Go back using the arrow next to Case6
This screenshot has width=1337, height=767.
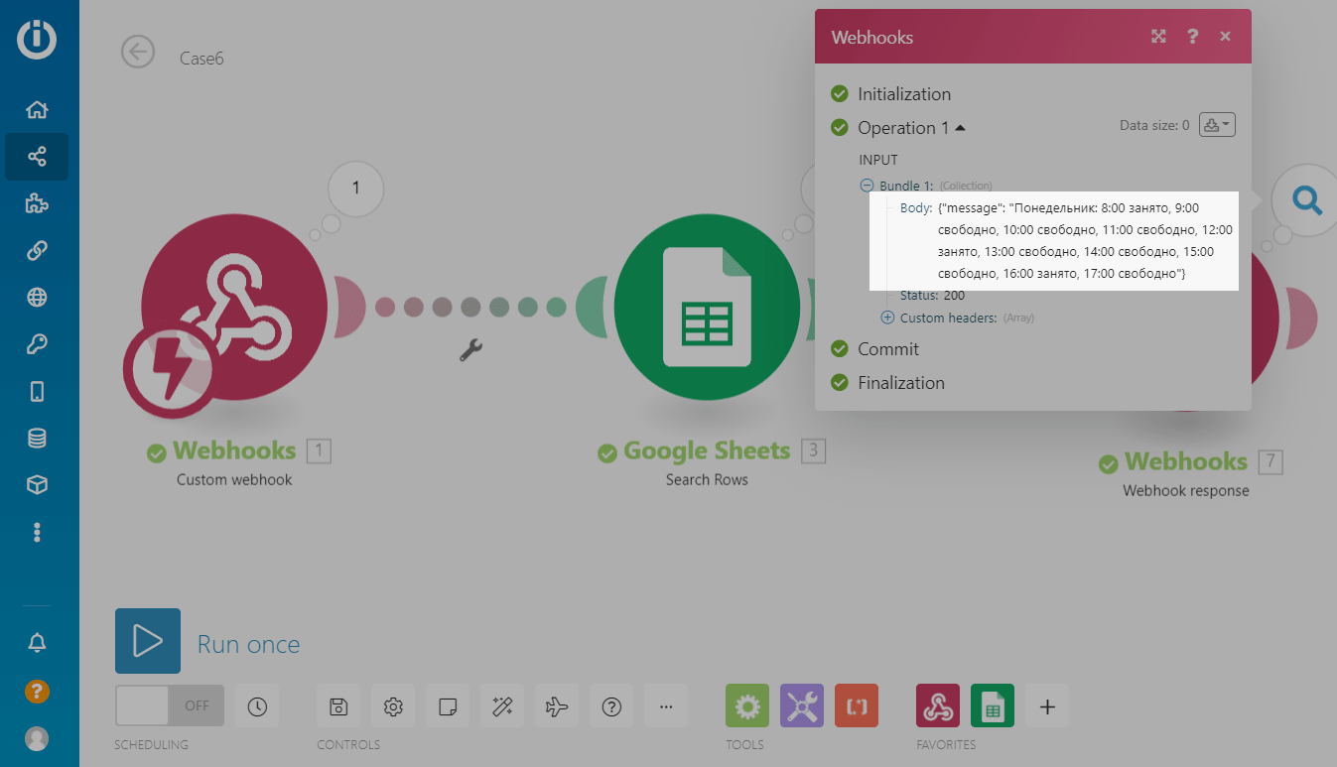(138, 52)
